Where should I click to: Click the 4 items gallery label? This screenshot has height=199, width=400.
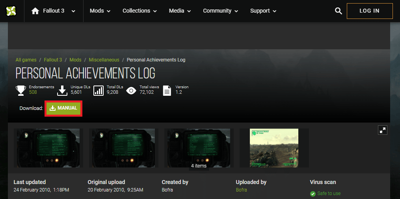pyautogui.click(x=199, y=166)
